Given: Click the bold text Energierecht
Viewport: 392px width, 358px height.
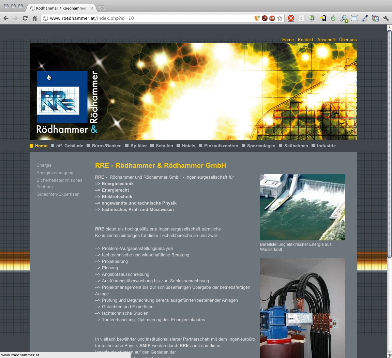Looking at the screenshot, I should [x=116, y=190].
